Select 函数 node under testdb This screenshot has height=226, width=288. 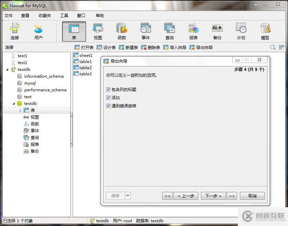(31, 124)
